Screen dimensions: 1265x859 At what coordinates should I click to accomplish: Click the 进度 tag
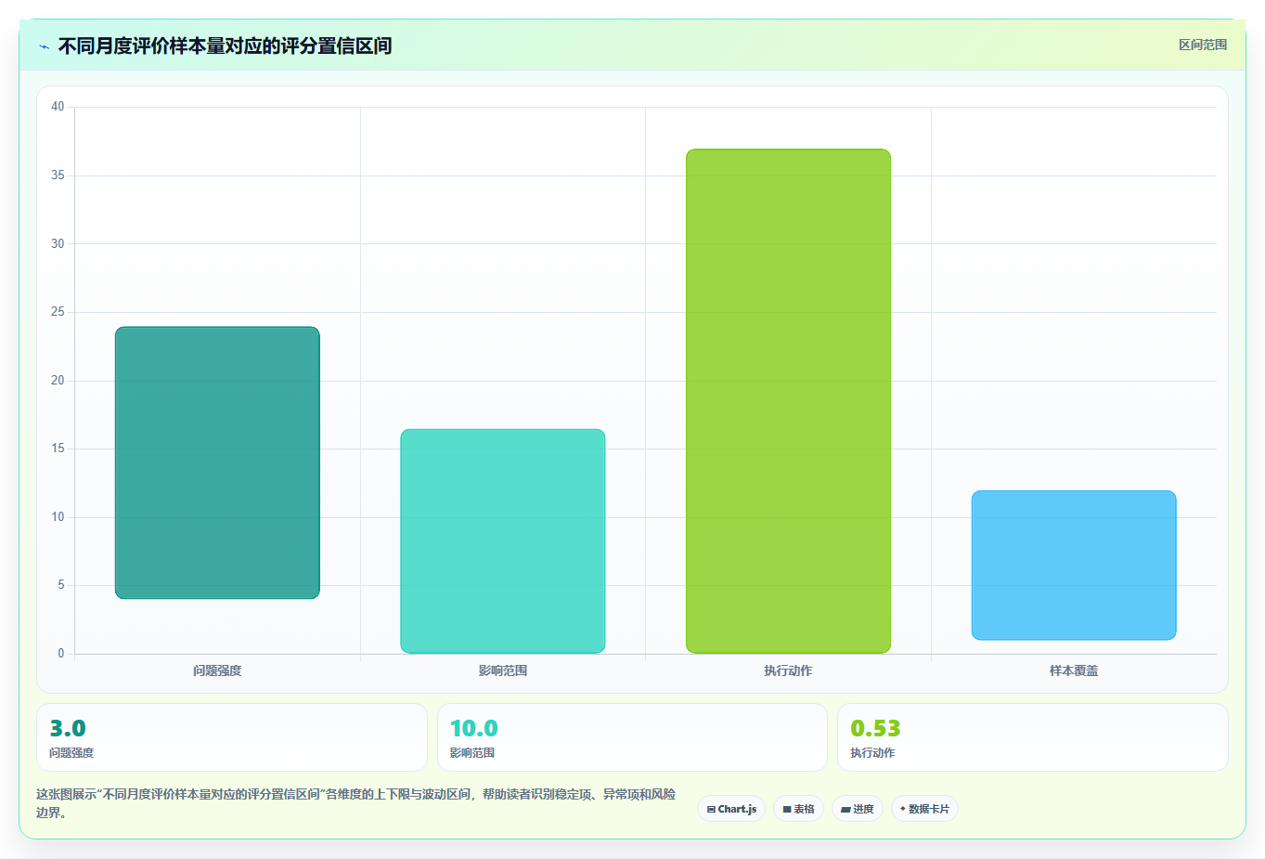pyautogui.click(x=858, y=809)
